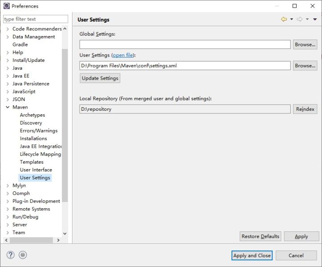
Task: Click the Help question mark icon
Action: coord(11,255)
